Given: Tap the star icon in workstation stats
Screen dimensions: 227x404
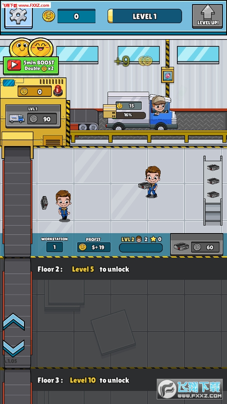Looking at the screenshot, I should [x=153, y=239].
